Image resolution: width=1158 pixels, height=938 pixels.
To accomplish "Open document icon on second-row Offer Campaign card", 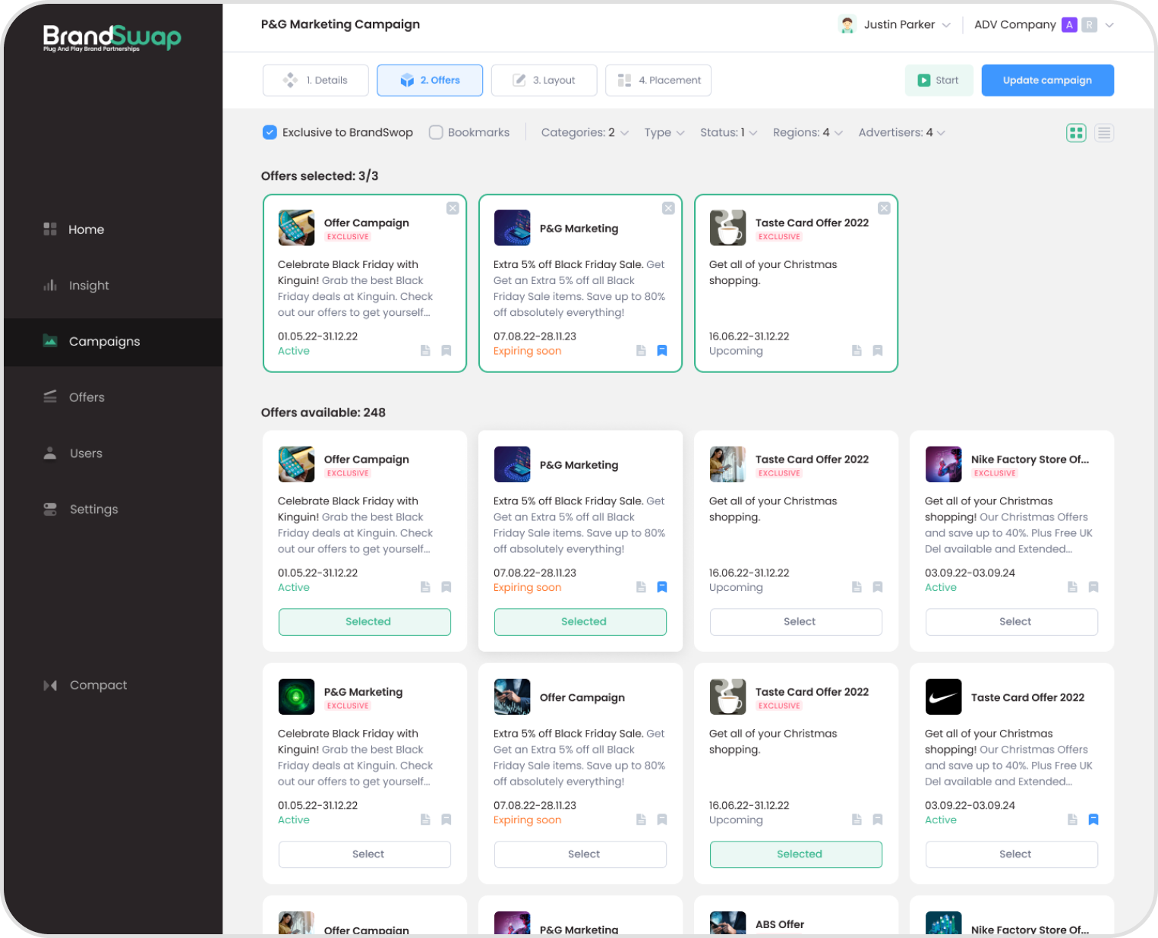I will [x=641, y=820].
